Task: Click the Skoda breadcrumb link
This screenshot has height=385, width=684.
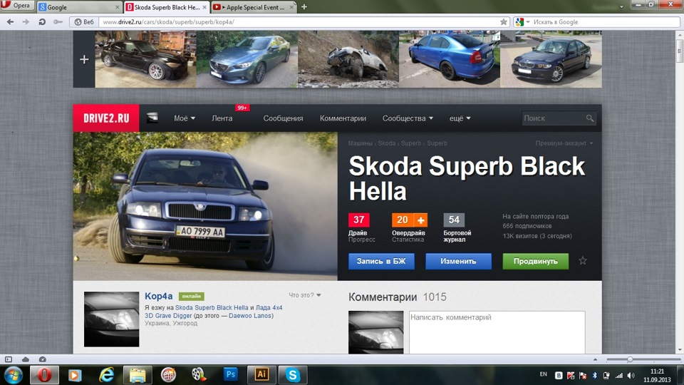Action: [386, 143]
